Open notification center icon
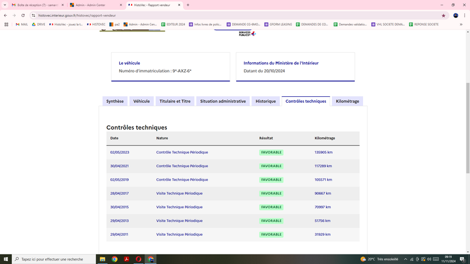The height and width of the screenshot is (264, 470). coord(462,259)
